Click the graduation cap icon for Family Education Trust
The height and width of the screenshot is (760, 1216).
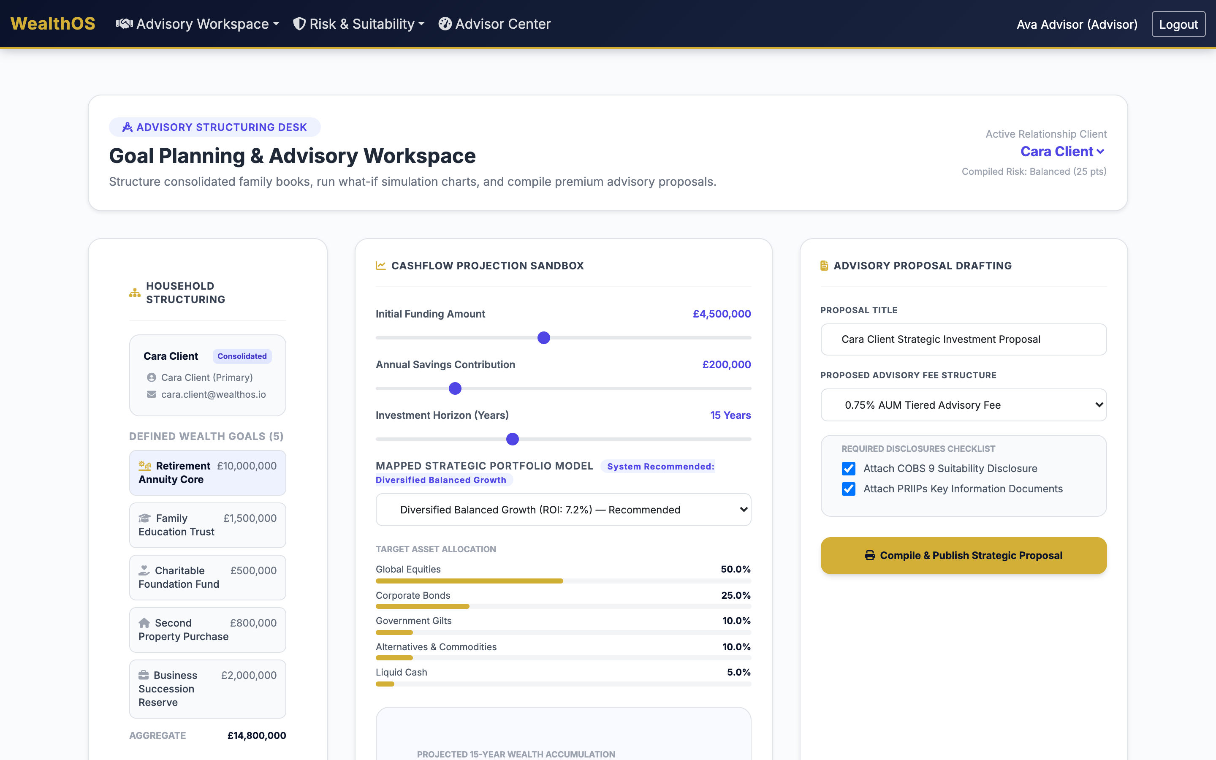click(145, 518)
